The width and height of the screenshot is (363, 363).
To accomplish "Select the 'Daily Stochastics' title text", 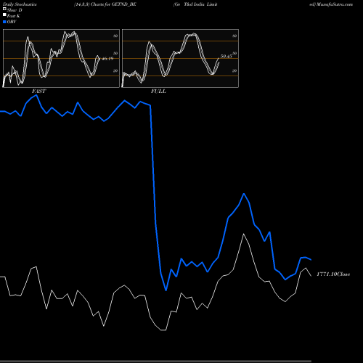I will (20, 4).
